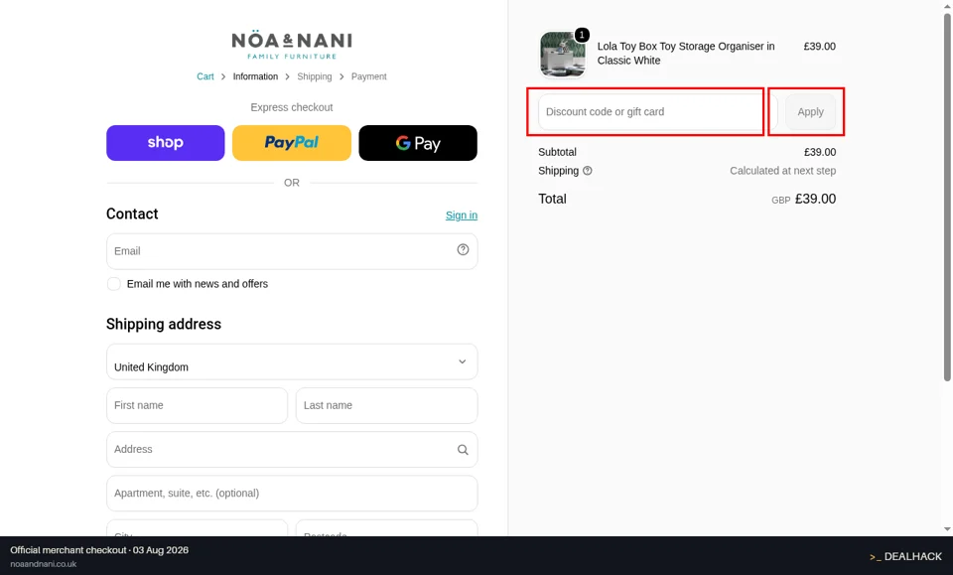Click the Shipping info help icon
The image size is (953, 575).
[587, 171]
